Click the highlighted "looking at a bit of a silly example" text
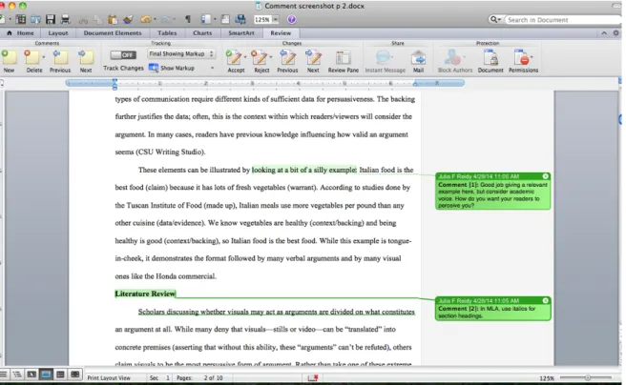The height and width of the screenshot is (385, 626). [x=304, y=170]
